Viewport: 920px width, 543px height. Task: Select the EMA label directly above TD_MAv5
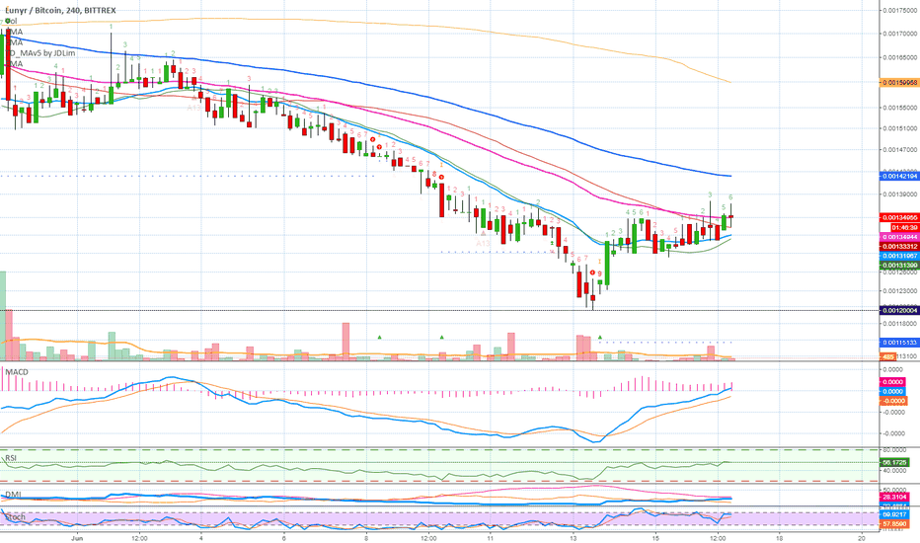pyautogui.click(x=14, y=42)
